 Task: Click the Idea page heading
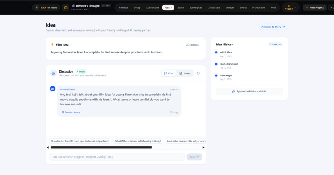click(x=51, y=25)
